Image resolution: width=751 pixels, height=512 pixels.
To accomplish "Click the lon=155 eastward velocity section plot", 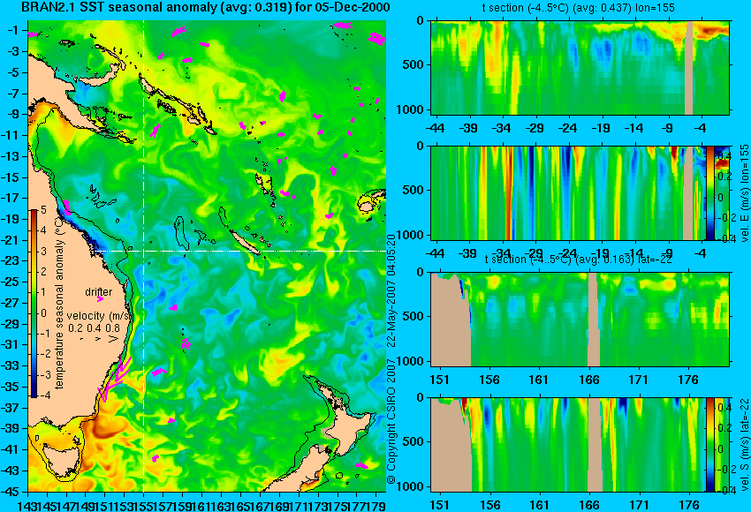I will [568, 192].
